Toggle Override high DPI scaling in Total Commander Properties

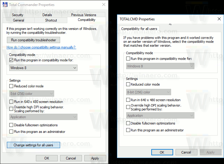click(x=11, y=109)
